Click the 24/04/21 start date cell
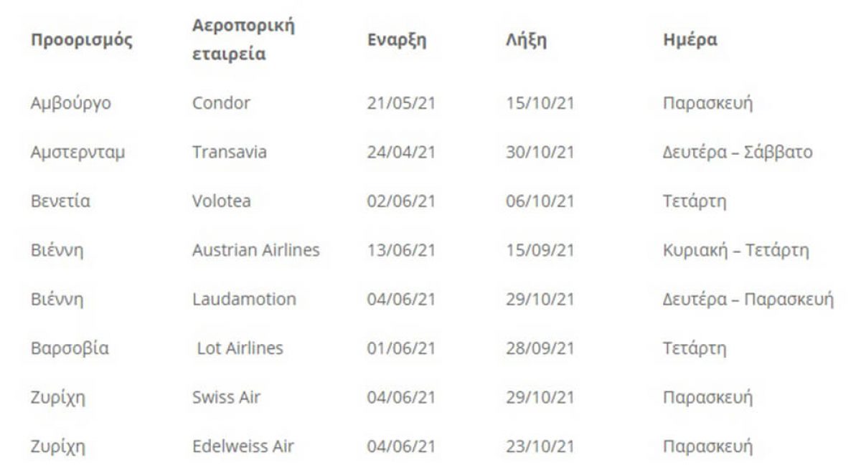861x473 pixels. click(401, 152)
